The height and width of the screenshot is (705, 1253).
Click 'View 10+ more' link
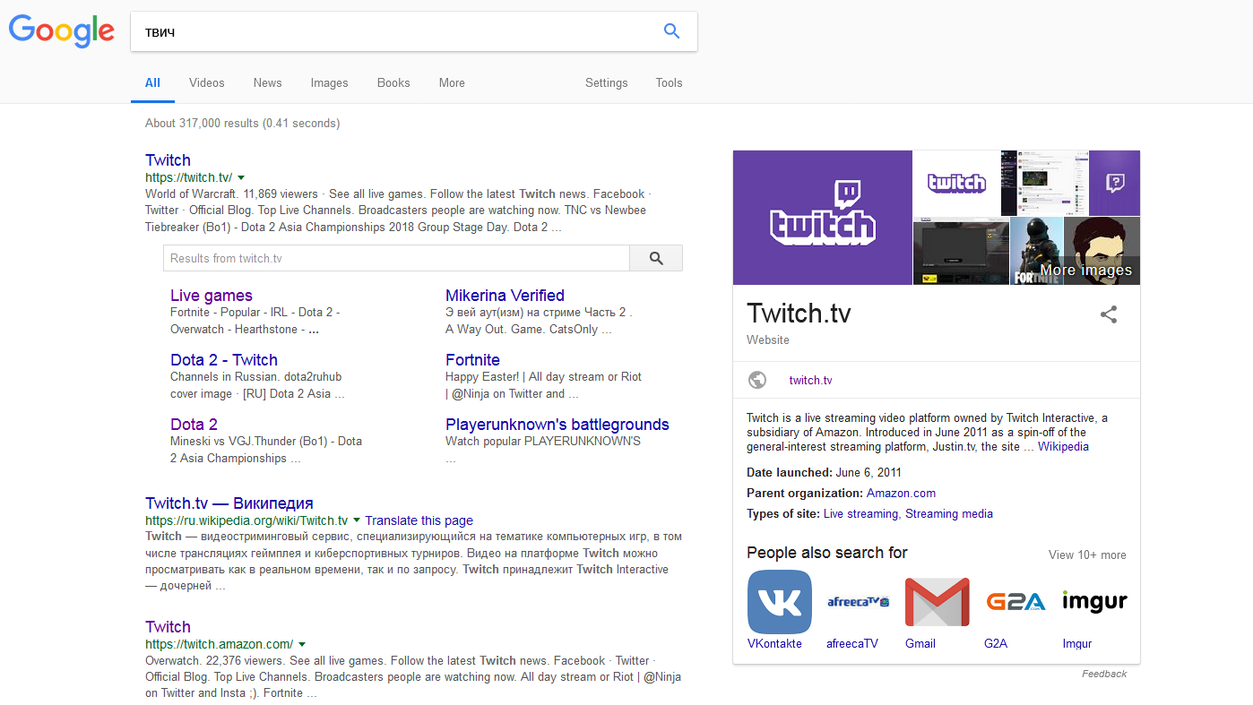click(1087, 555)
